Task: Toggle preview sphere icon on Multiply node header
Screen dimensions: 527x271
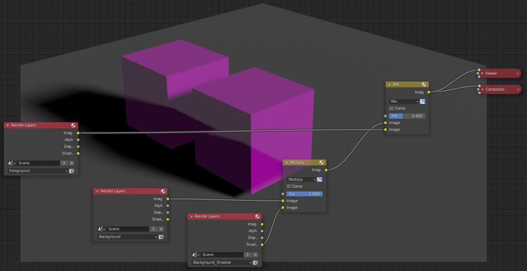Action: click(x=322, y=162)
